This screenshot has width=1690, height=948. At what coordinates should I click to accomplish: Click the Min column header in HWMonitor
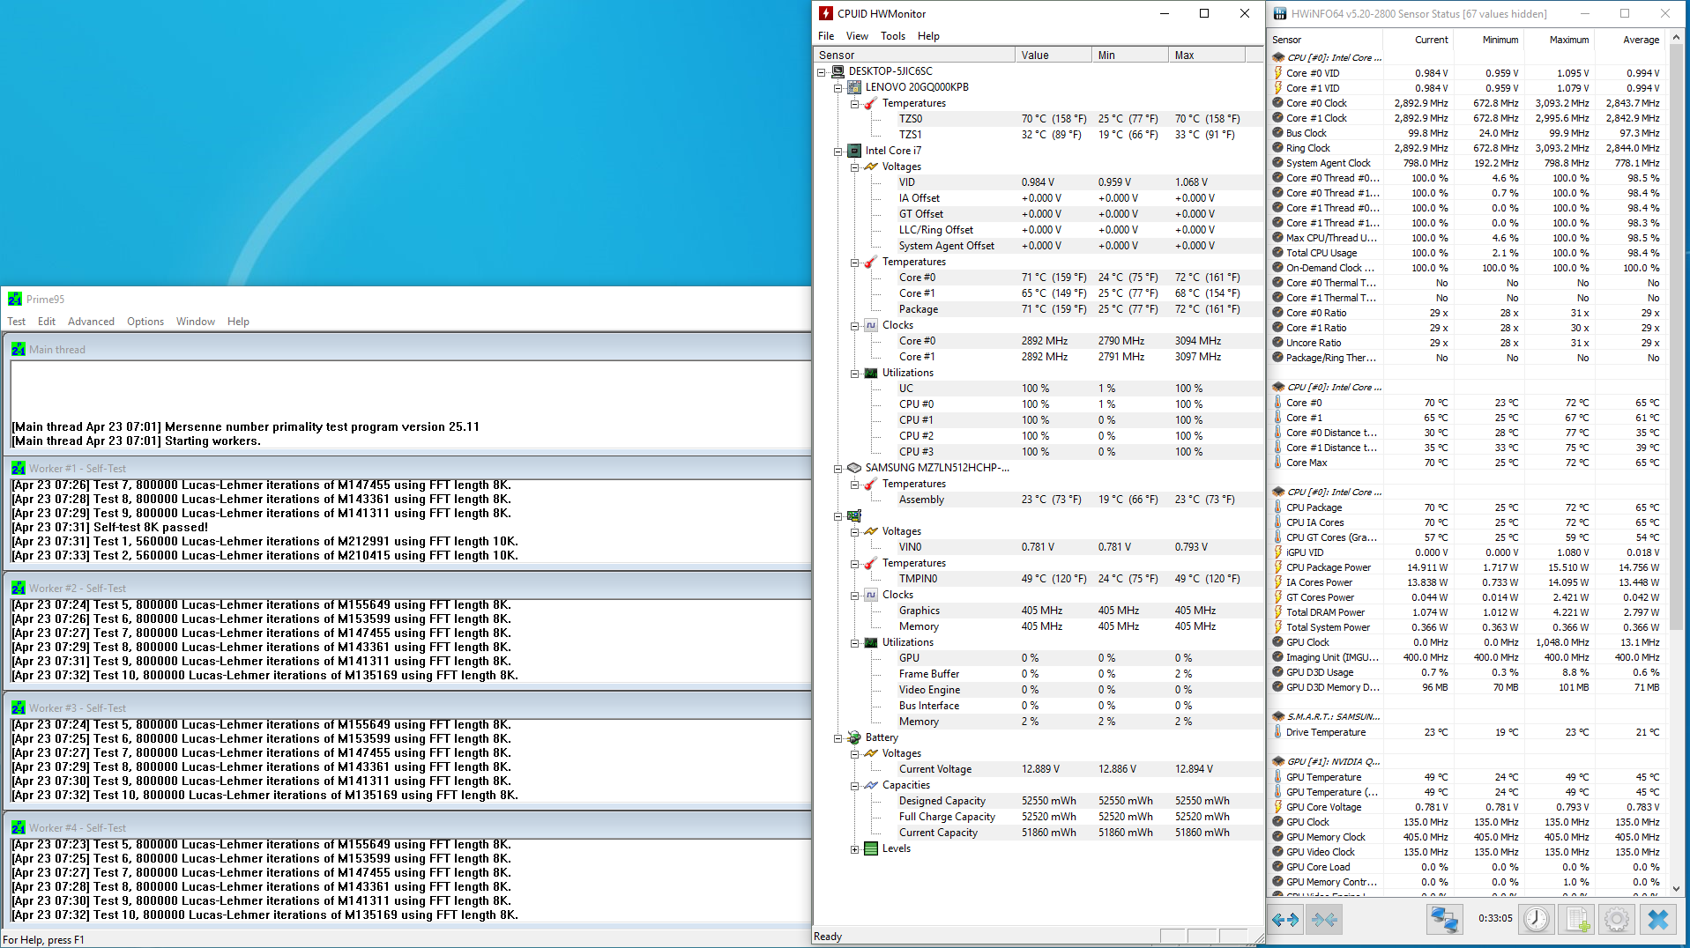point(1130,55)
